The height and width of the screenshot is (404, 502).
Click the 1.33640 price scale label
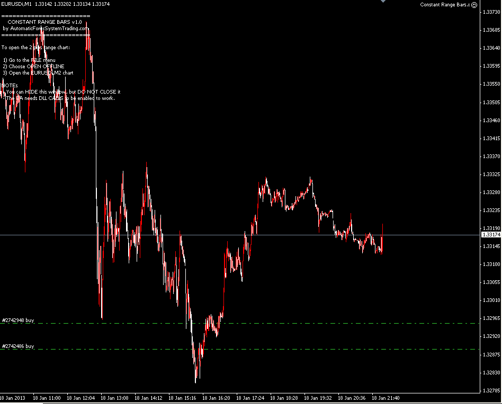coord(491,48)
